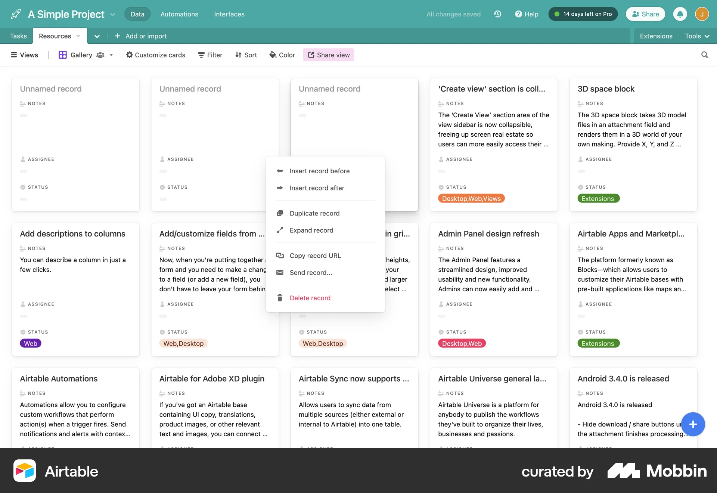
Task: Click the floating plus add record button
Action: 693,424
